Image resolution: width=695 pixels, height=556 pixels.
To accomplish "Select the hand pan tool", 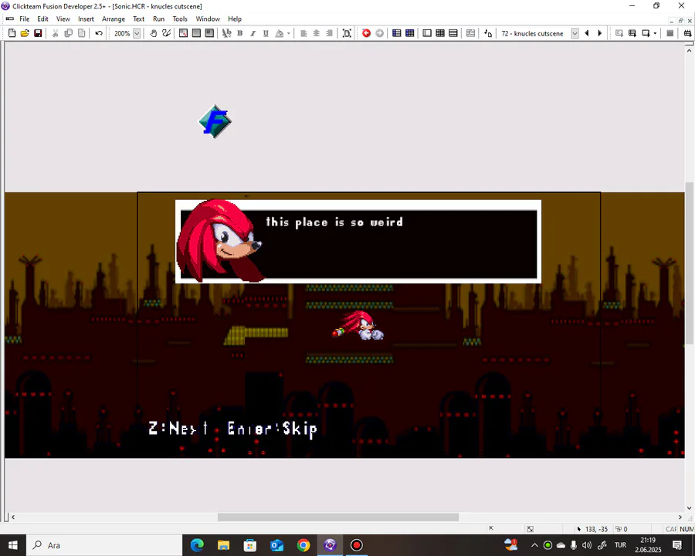I will click(154, 33).
